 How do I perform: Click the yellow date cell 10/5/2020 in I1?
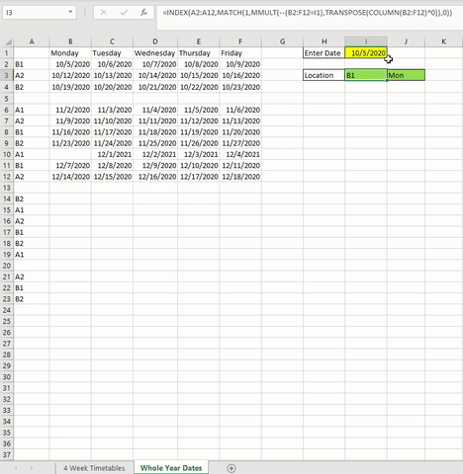366,53
